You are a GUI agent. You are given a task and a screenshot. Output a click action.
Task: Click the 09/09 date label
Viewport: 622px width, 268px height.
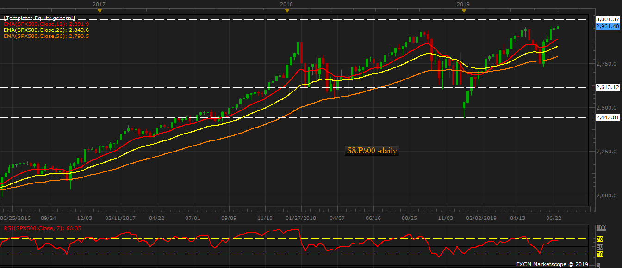(x=229, y=218)
